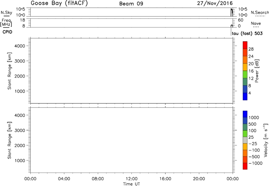The image size is (269, 186).
Task: Click the '20:00' time tick label
Action: tap(199, 179)
